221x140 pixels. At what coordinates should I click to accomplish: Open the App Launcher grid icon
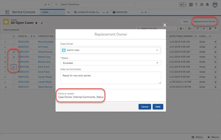[7, 12]
